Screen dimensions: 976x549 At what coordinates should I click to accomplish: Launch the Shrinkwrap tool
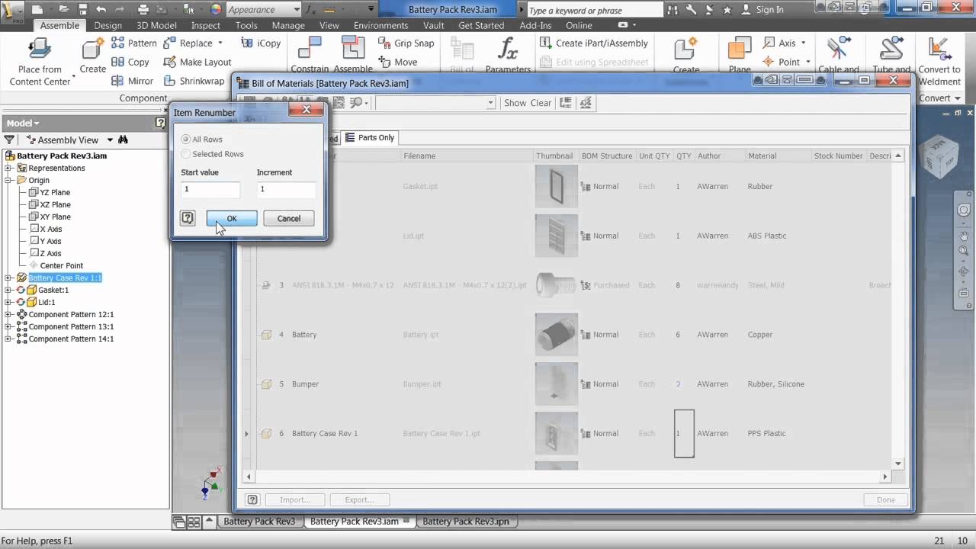[x=194, y=81]
